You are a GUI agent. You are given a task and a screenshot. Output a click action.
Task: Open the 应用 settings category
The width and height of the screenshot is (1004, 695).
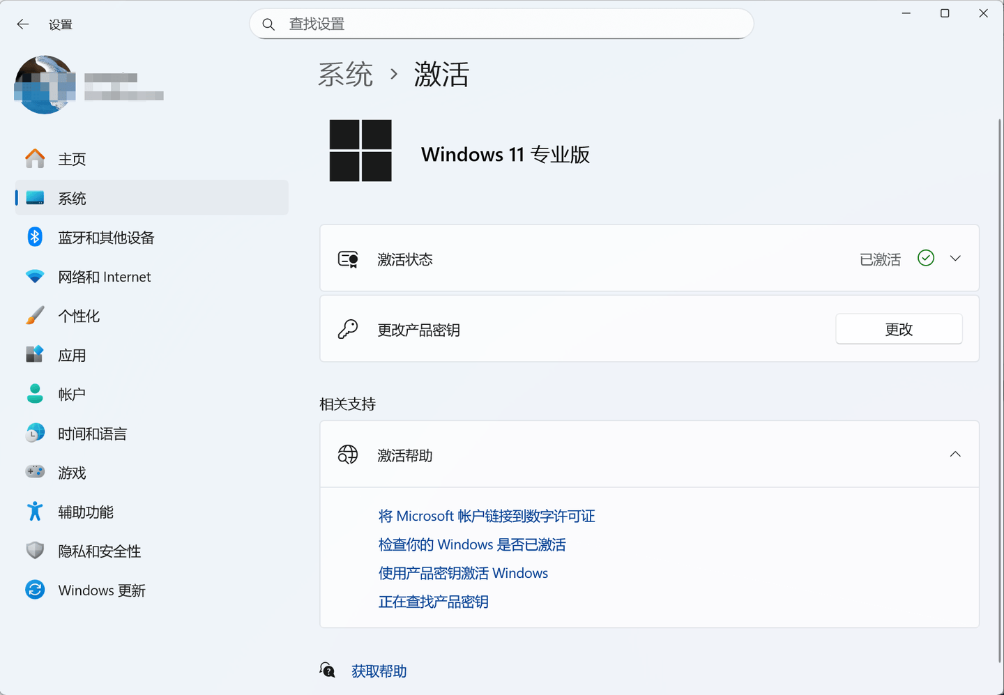[72, 356]
